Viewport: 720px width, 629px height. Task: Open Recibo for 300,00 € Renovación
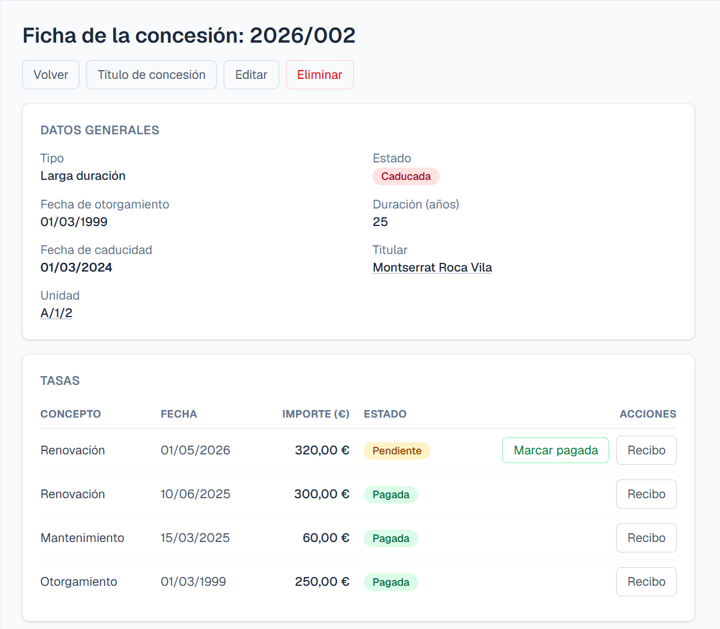click(x=646, y=494)
